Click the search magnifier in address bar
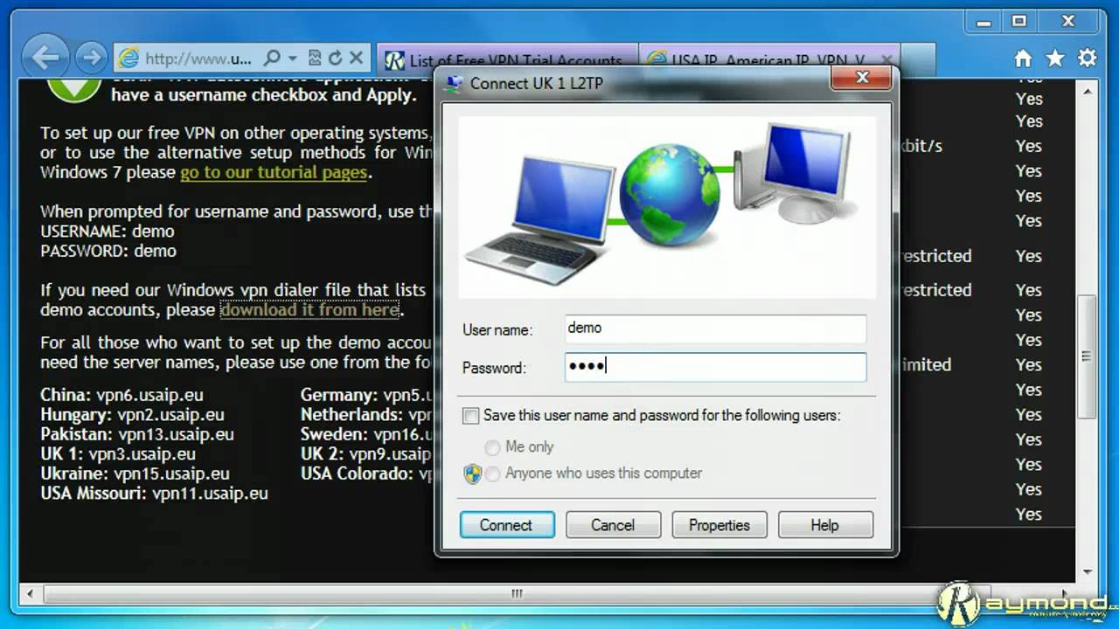 272,59
